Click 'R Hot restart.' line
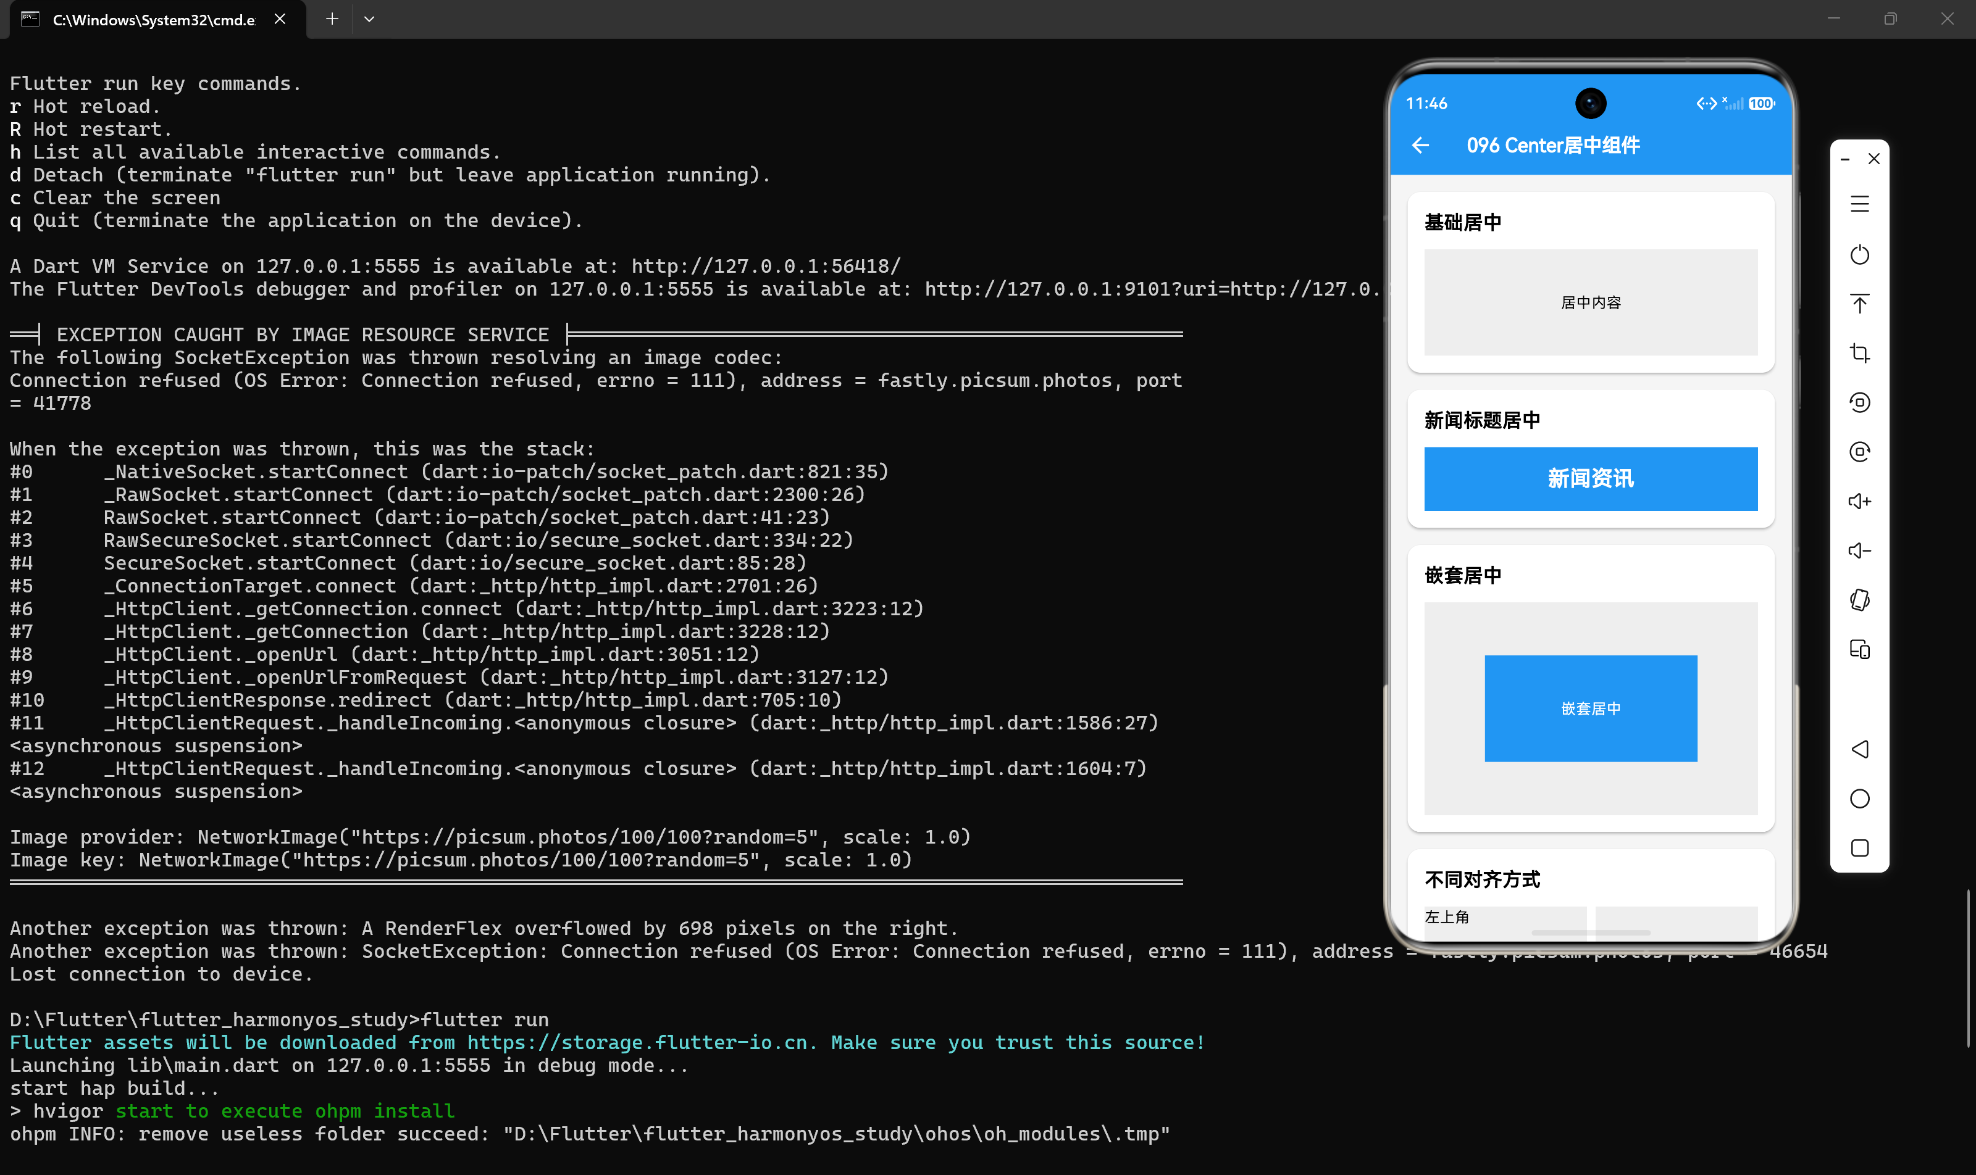 coord(90,129)
